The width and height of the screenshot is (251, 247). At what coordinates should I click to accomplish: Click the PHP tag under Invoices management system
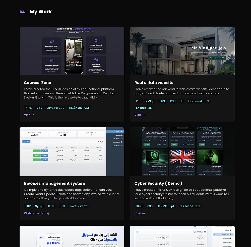tap(28, 206)
